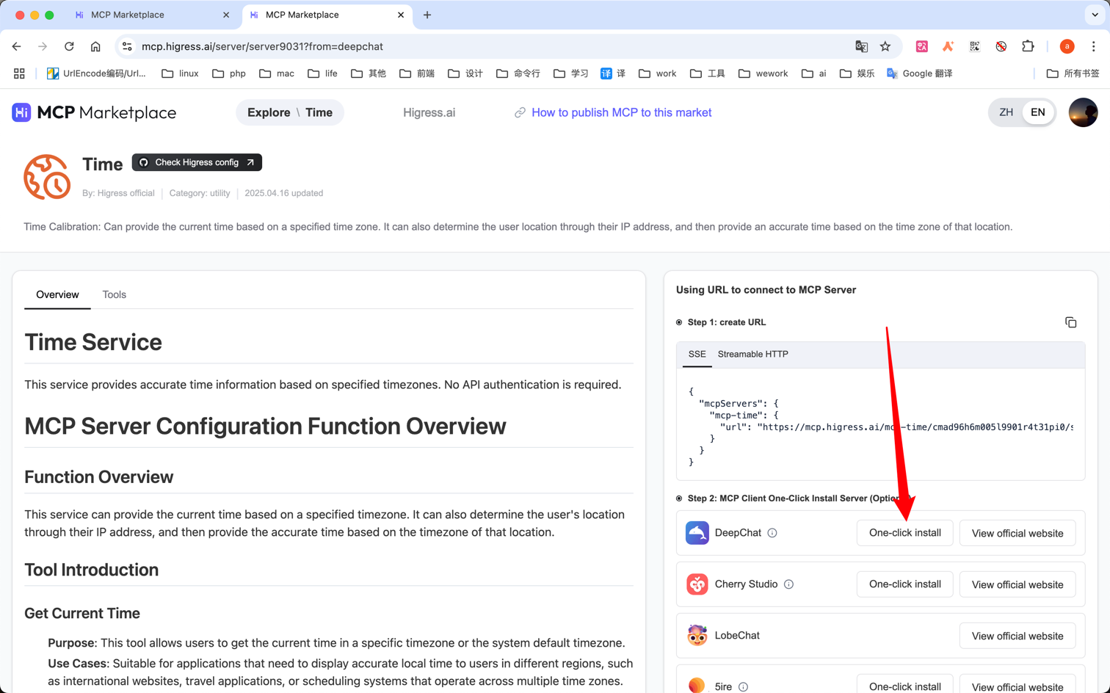Click the red blocker extension icon
This screenshot has height=693, width=1110.
coord(1001,46)
